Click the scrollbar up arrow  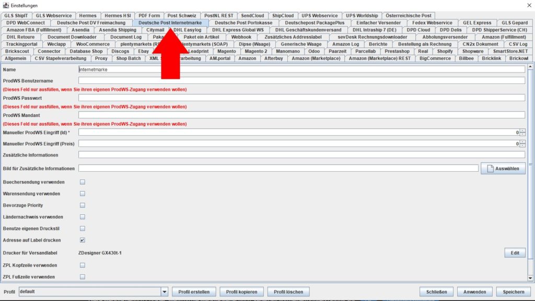[530, 66]
